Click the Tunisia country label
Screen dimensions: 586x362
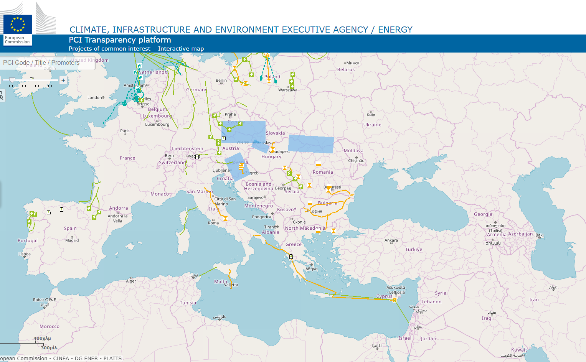coord(188,303)
